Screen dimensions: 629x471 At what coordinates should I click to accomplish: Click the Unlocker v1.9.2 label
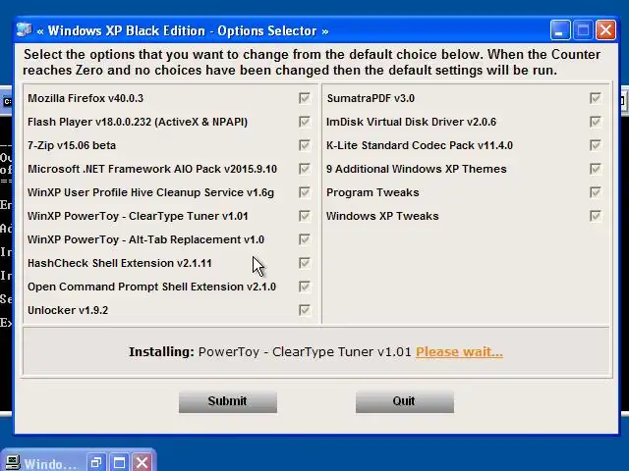pyautogui.click(x=68, y=310)
